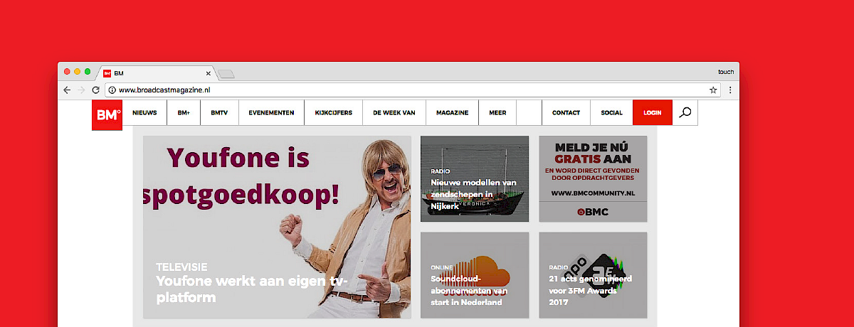This screenshot has height=327, width=854.
Task: Open the Soundcloud-abonnementen article tile
Action: [x=475, y=275]
